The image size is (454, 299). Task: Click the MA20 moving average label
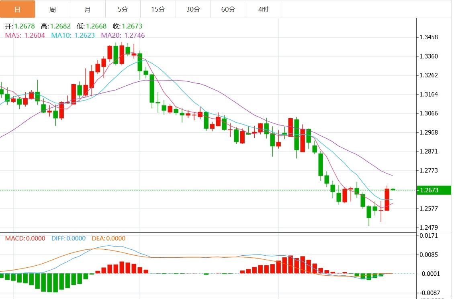coord(123,35)
